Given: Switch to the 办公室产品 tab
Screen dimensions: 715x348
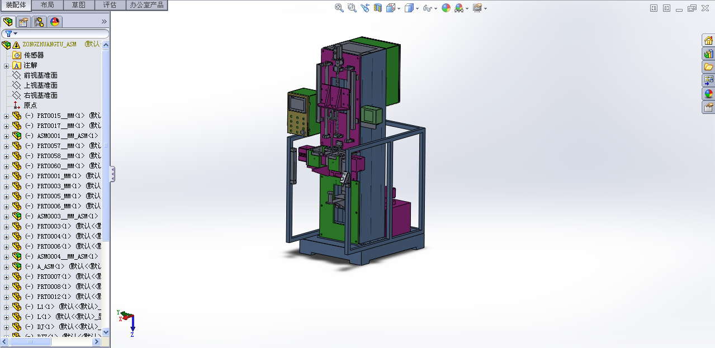Looking at the screenshot, I should [x=146, y=5].
